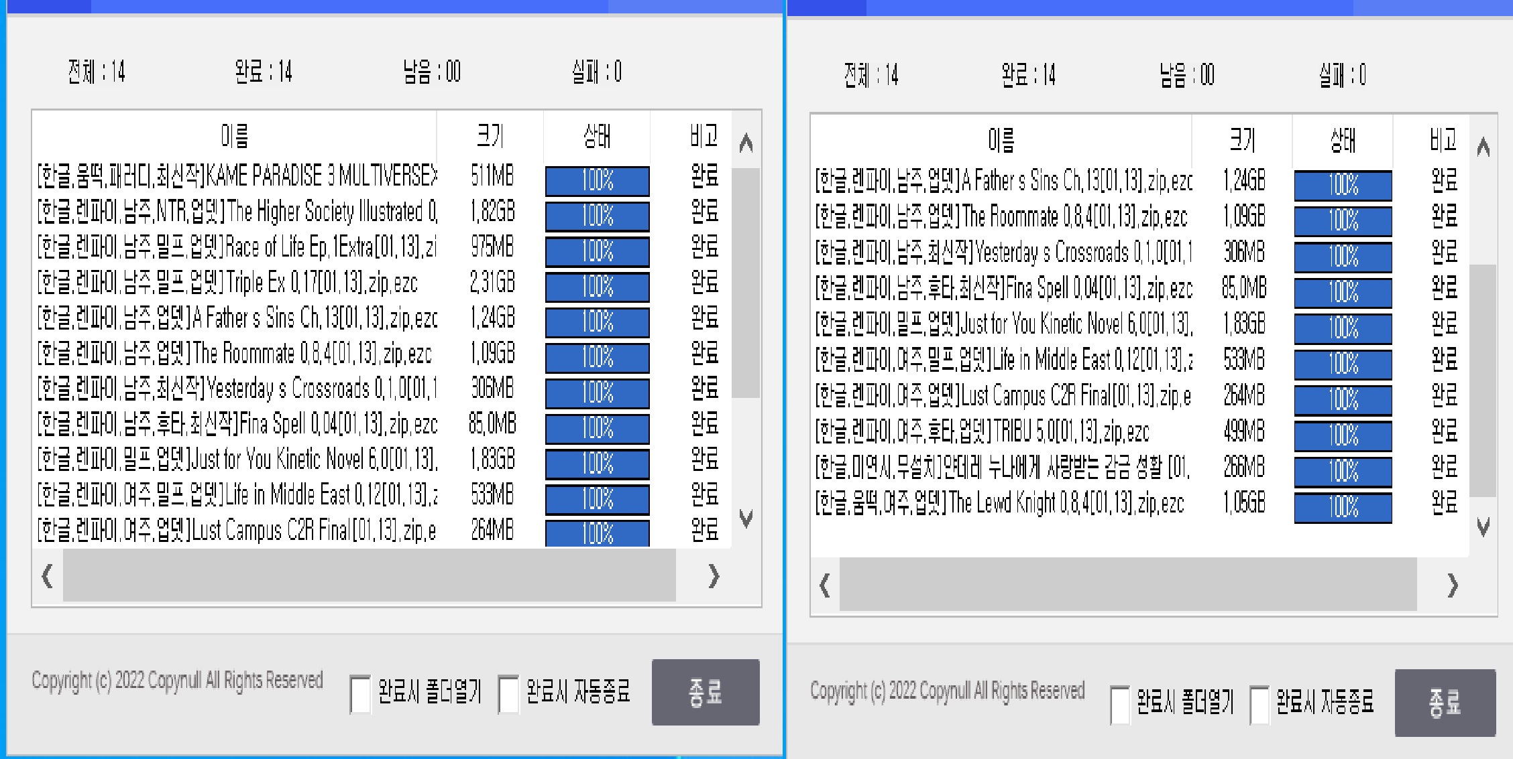
Task: Click scroll down arrow in right window list
Action: click(1483, 527)
